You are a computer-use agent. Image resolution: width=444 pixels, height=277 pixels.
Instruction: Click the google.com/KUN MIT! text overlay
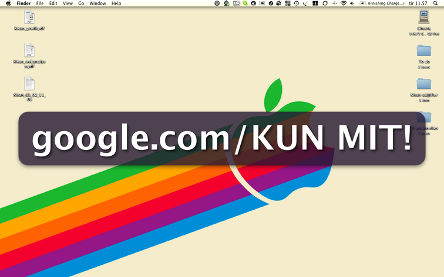coord(221,138)
